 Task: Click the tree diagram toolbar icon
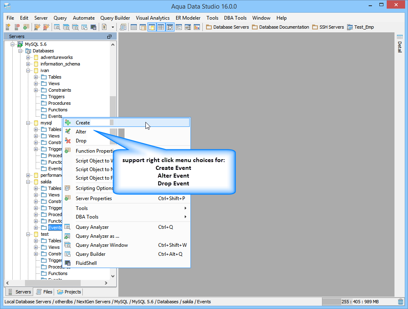188,27
